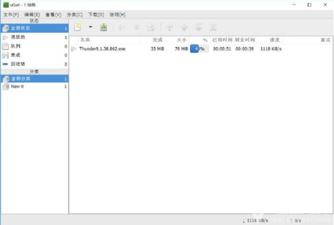The image size is (334, 225).
Task: Click the move to top icon
Action: click(198, 27)
